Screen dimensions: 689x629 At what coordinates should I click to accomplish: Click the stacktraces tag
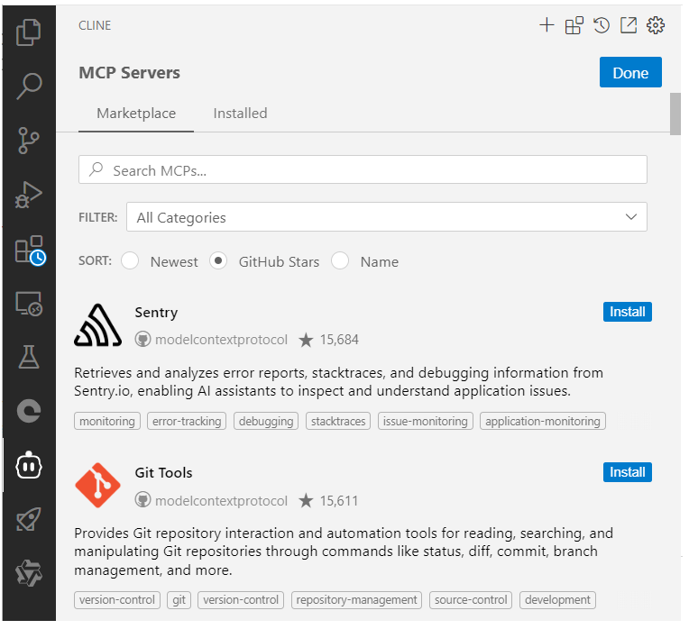pyautogui.click(x=338, y=421)
